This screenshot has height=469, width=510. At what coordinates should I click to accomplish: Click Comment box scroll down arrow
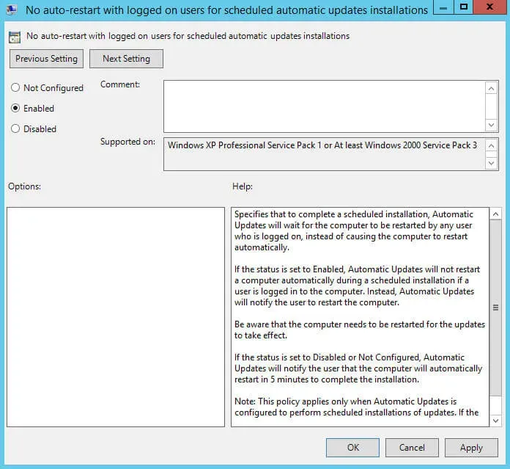[492, 125]
